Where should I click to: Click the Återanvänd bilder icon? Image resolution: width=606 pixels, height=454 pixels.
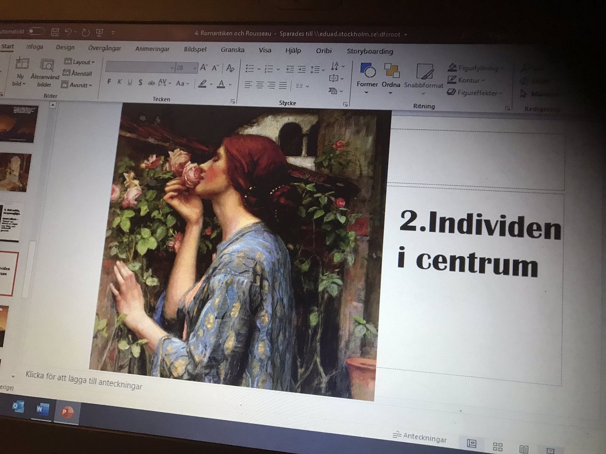pos(47,65)
